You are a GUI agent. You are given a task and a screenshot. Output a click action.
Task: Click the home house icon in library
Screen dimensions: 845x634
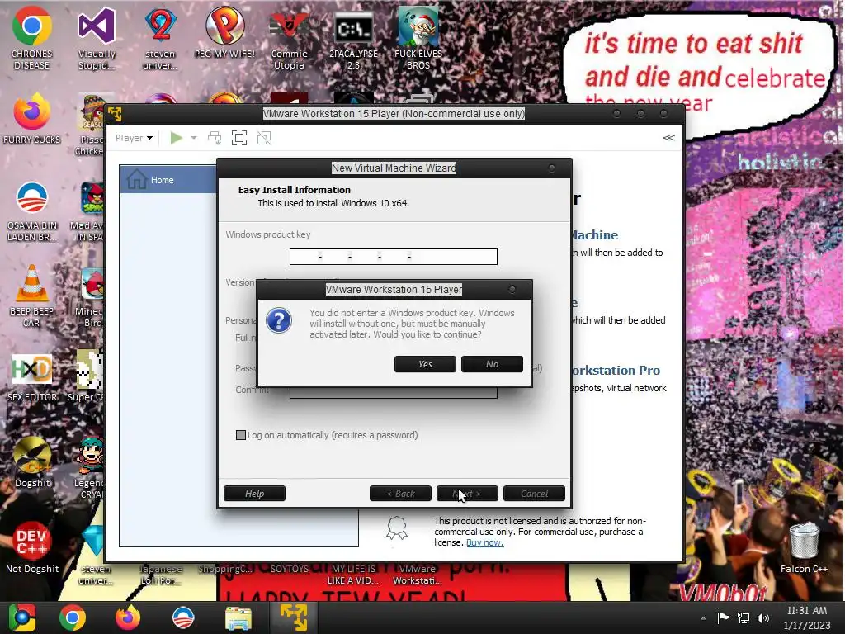(136, 179)
